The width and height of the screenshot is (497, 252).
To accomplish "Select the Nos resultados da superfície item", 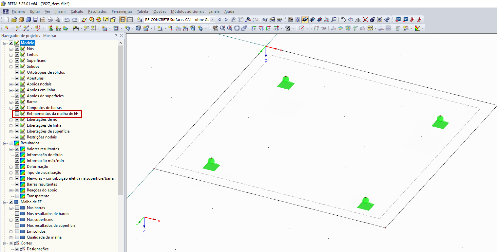I will [x=51, y=225].
